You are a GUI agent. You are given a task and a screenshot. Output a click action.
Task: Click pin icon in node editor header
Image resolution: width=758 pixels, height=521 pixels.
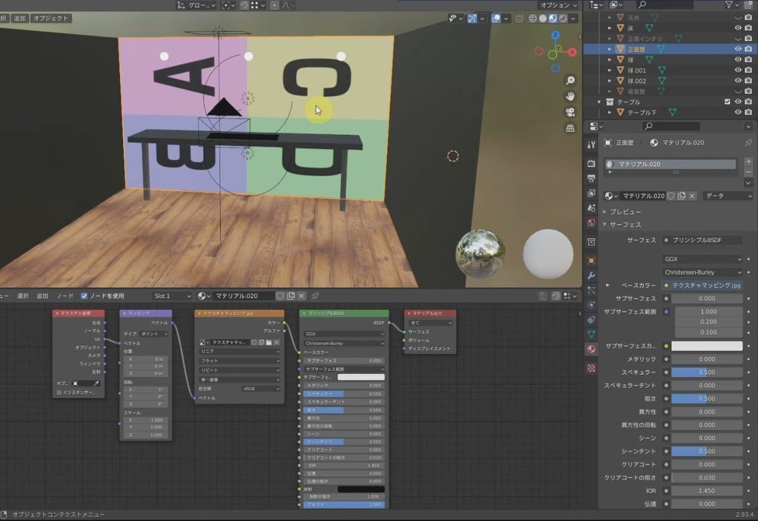coord(315,296)
